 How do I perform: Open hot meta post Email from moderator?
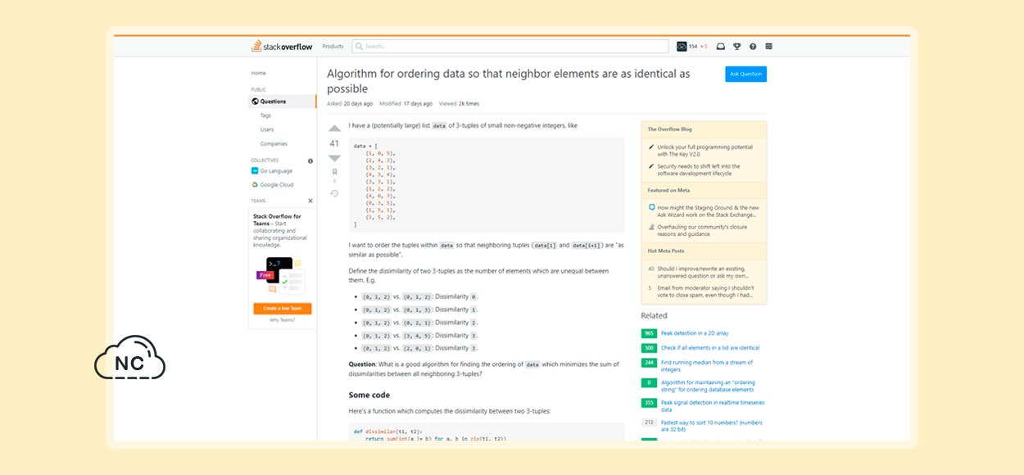pyautogui.click(x=705, y=292)
